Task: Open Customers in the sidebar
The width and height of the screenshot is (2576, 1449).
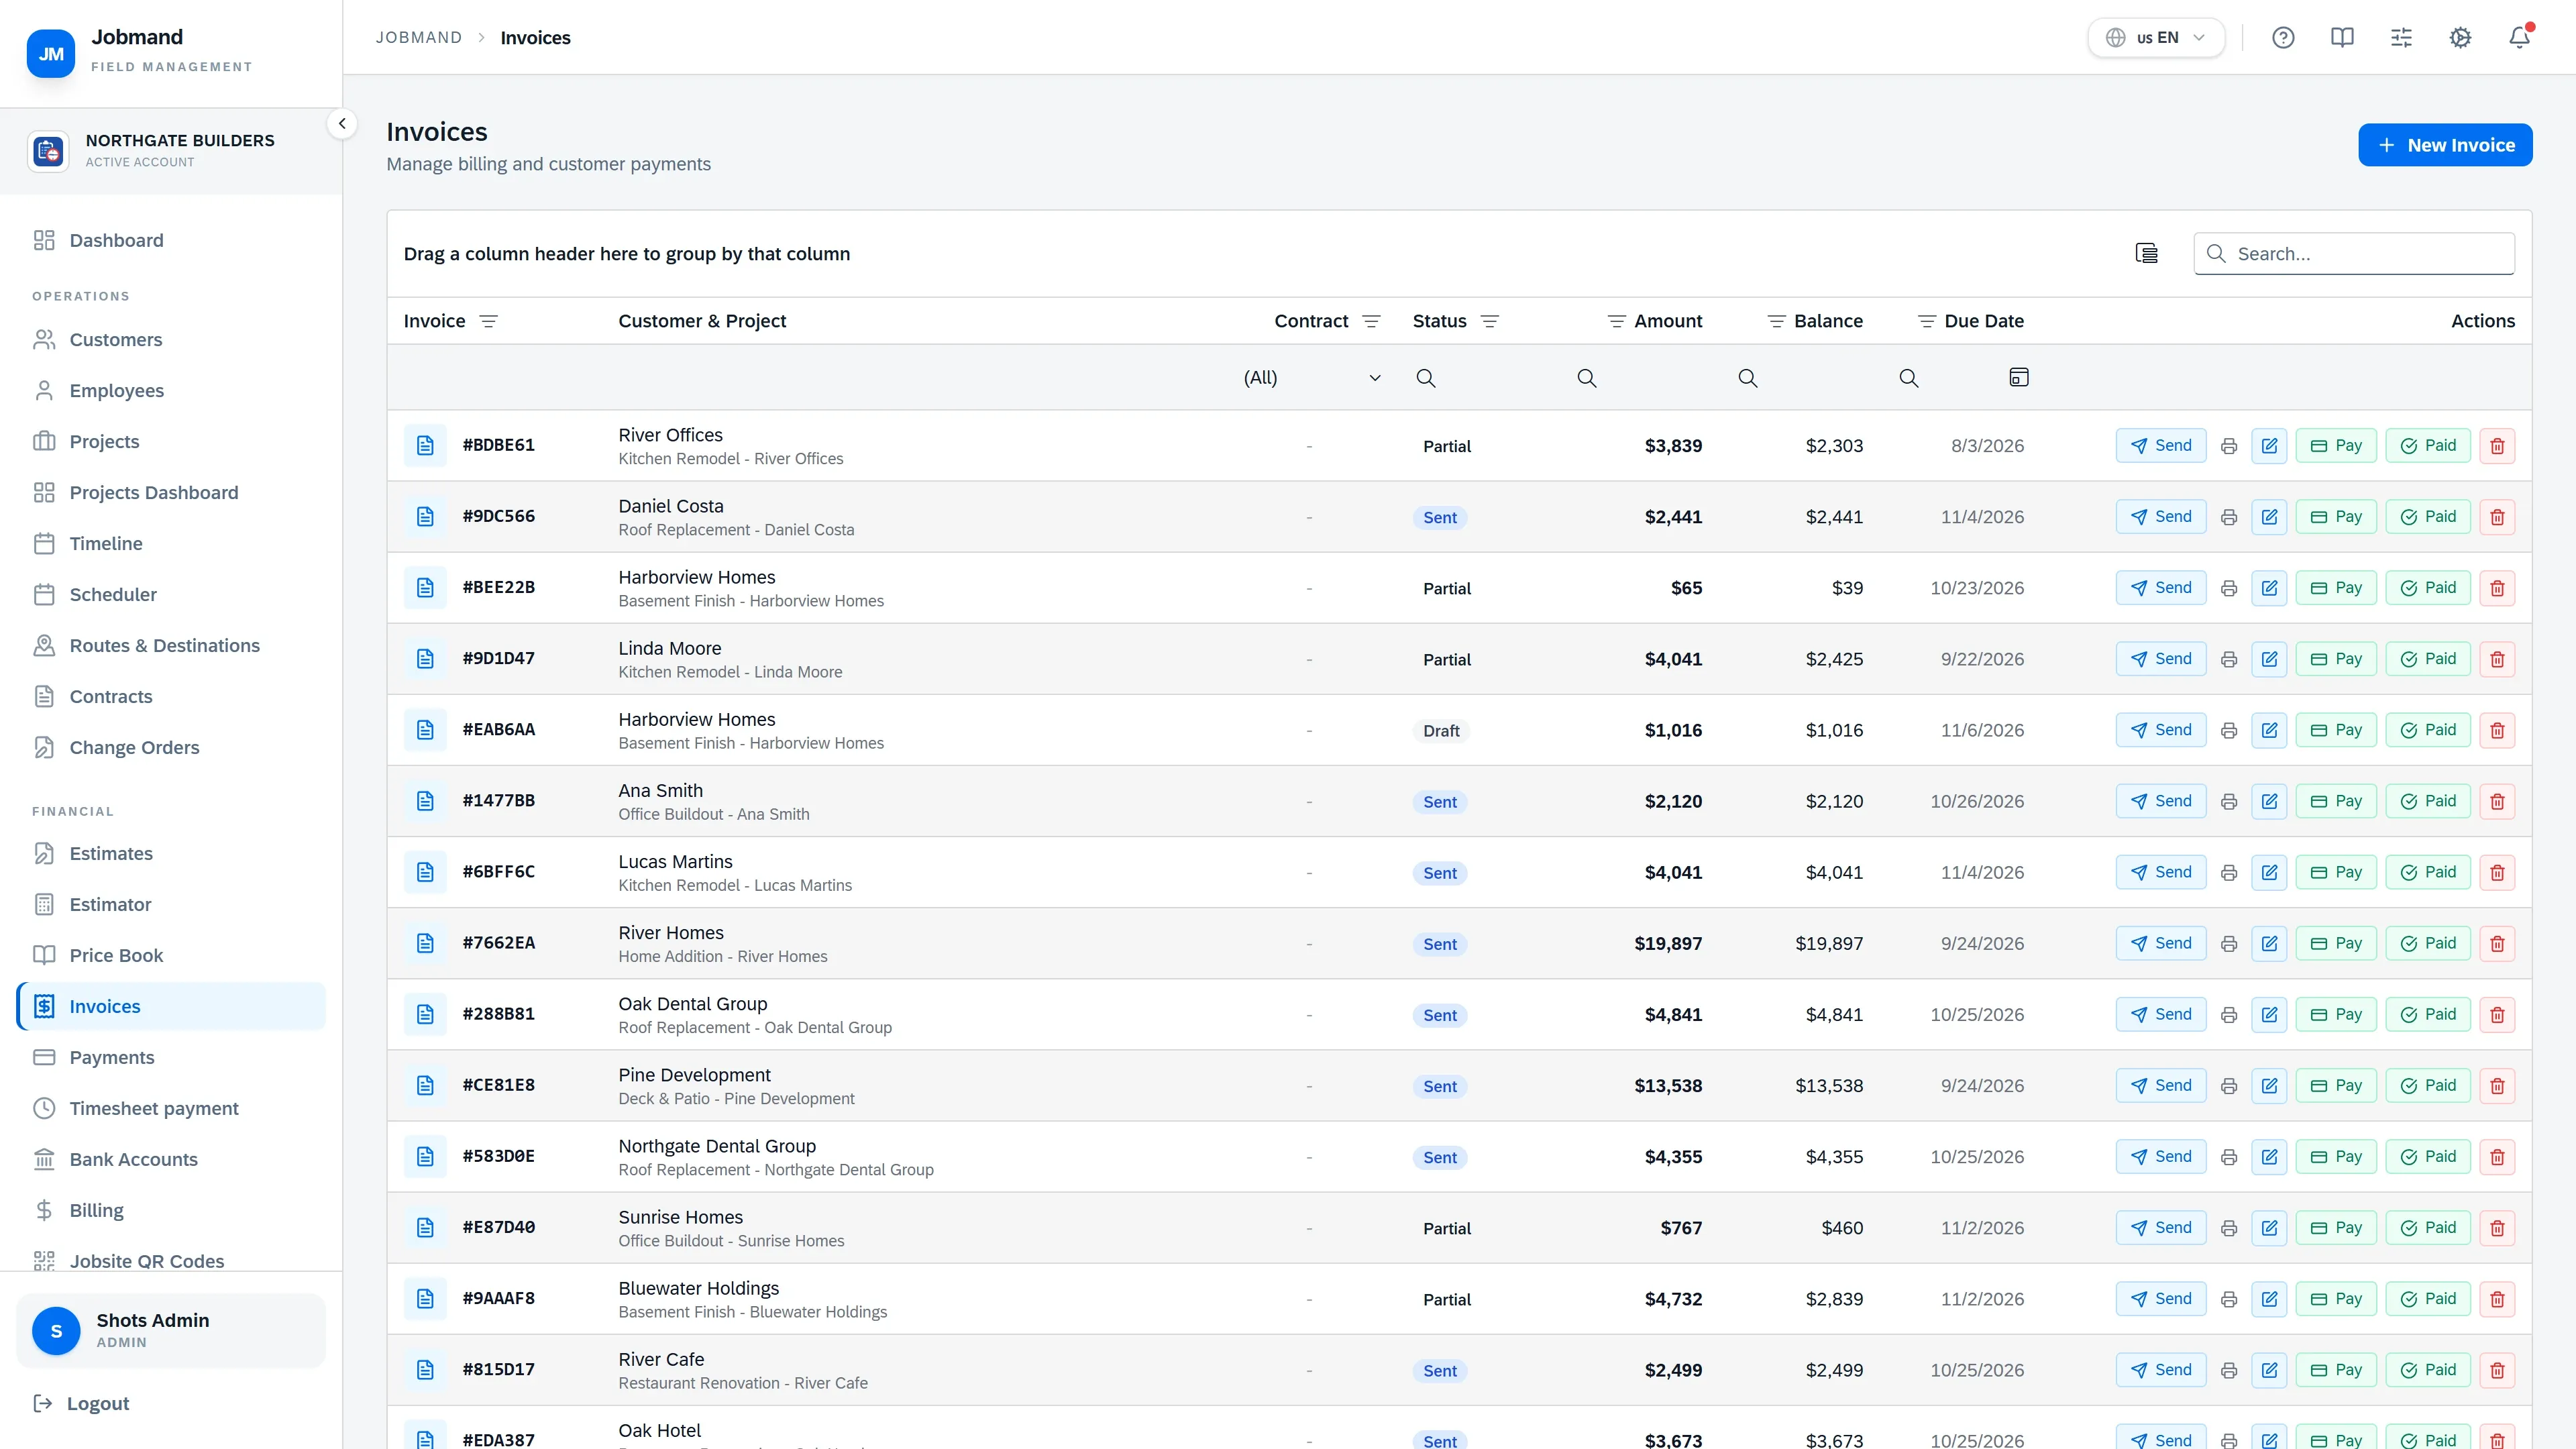Action: [x=171, y=340]
